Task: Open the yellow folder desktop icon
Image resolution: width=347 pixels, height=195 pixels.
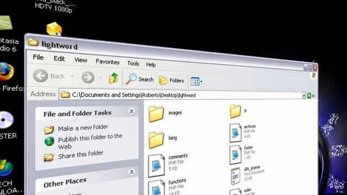Action: [x=54, y=29]
